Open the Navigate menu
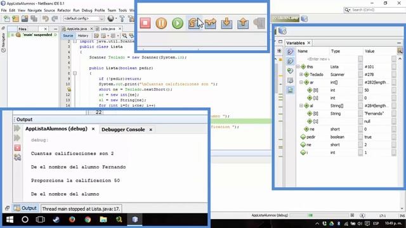Screen dimensions: 406x228 (35, 10)
